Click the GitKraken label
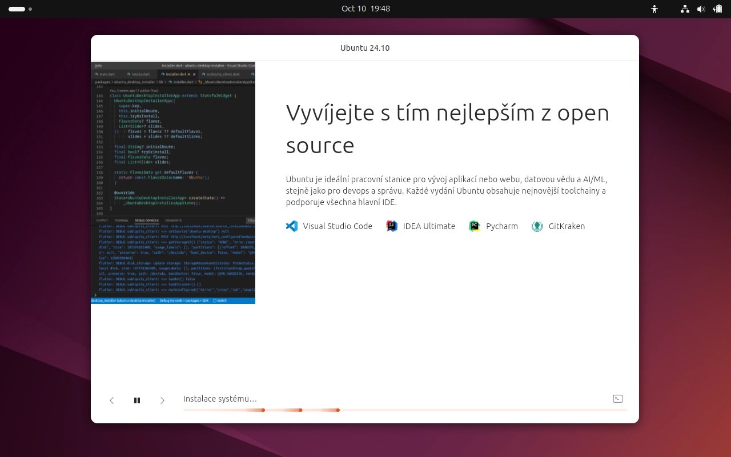Image resolution: width=731 pixels, height=457 pixels. (x=567, y=226)
